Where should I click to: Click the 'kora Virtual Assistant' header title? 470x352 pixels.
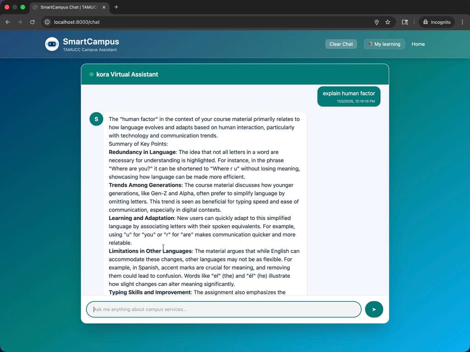[127, 75]
